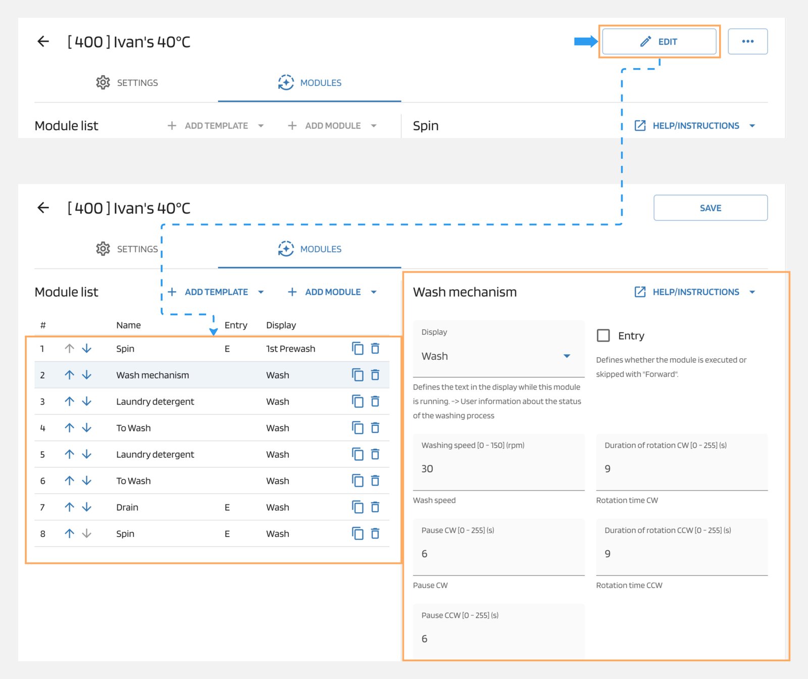
Task: Move row 8 Spin module up
Action: 70,533
